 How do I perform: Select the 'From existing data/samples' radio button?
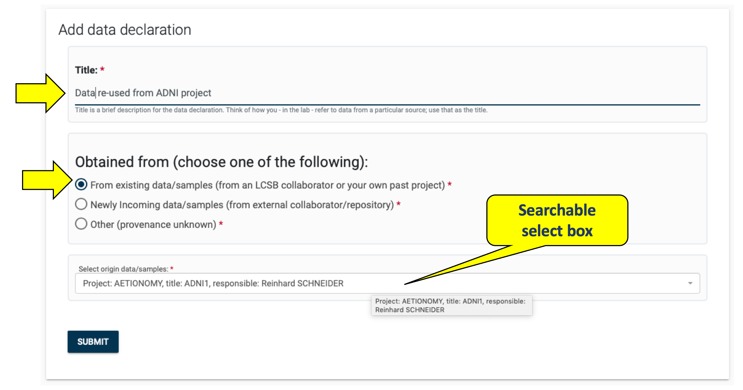(81, 184)
